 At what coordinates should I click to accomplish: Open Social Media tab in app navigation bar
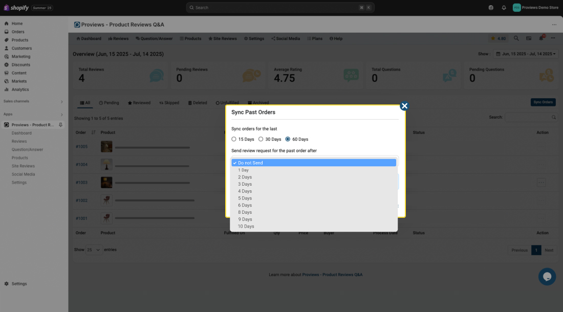coord(286,38)
